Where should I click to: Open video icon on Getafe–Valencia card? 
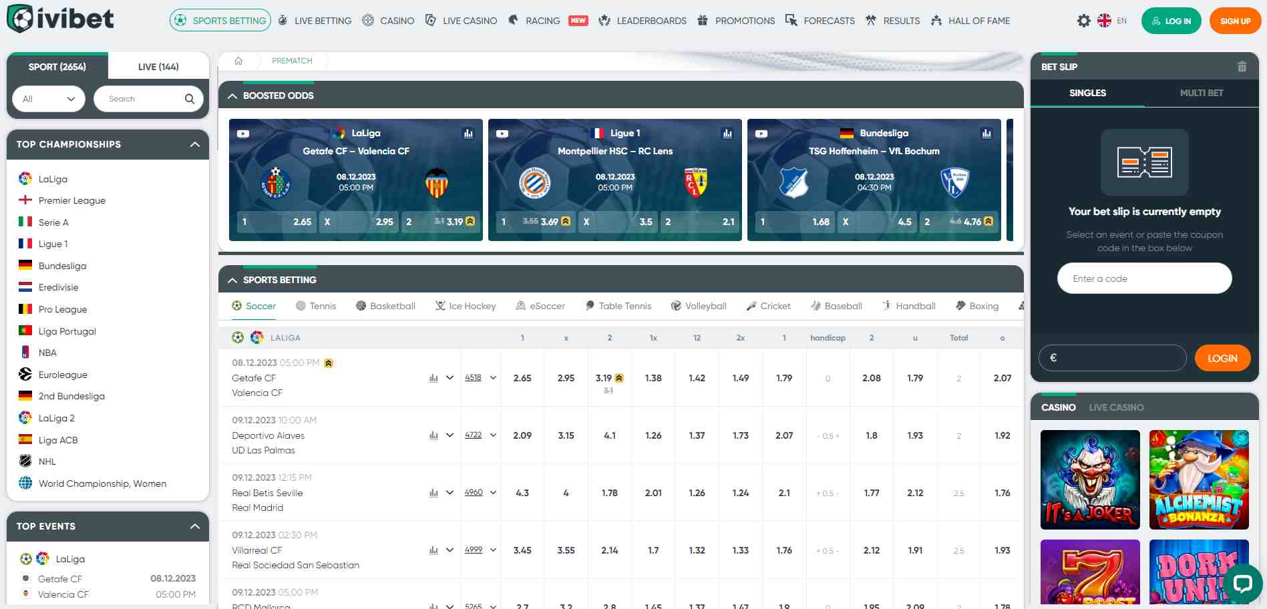[x=243, y=134]
